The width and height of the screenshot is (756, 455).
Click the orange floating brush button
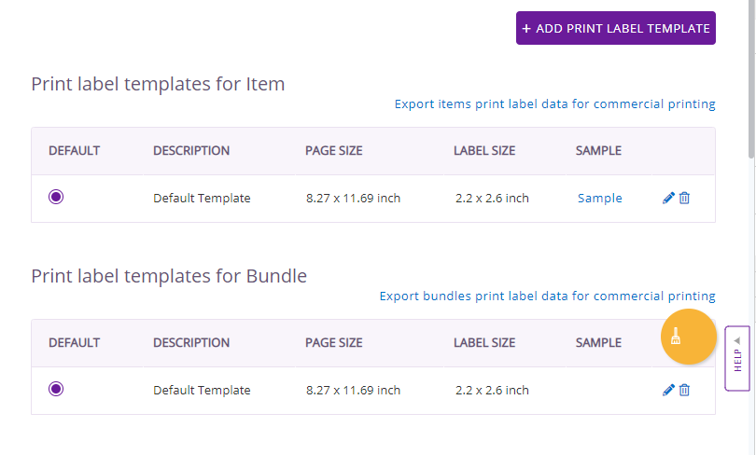(x=688, y=337)
